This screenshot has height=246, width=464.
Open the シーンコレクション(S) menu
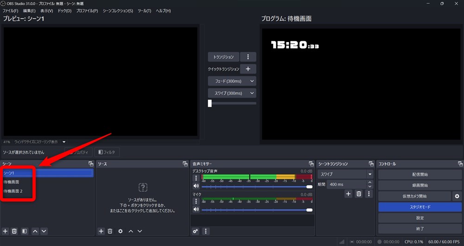coord(118,11)
